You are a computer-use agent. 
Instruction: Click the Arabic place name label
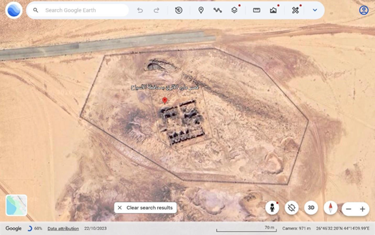point(165,88)
